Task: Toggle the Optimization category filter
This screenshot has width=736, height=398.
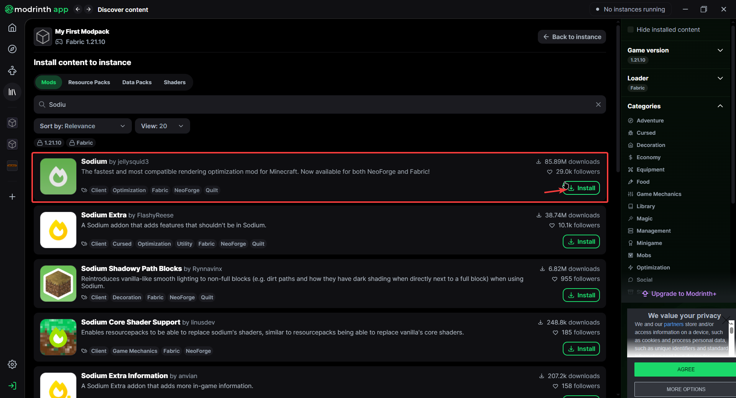Action: tap(653, 268)
